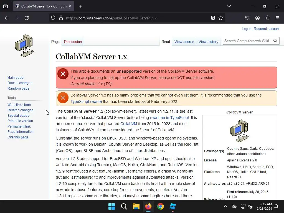Open the network display tray icon
284x213 pixels.
coord(243,206)
